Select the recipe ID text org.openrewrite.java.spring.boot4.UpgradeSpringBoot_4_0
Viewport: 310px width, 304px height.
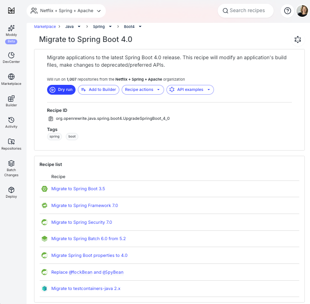coord(113,118)
